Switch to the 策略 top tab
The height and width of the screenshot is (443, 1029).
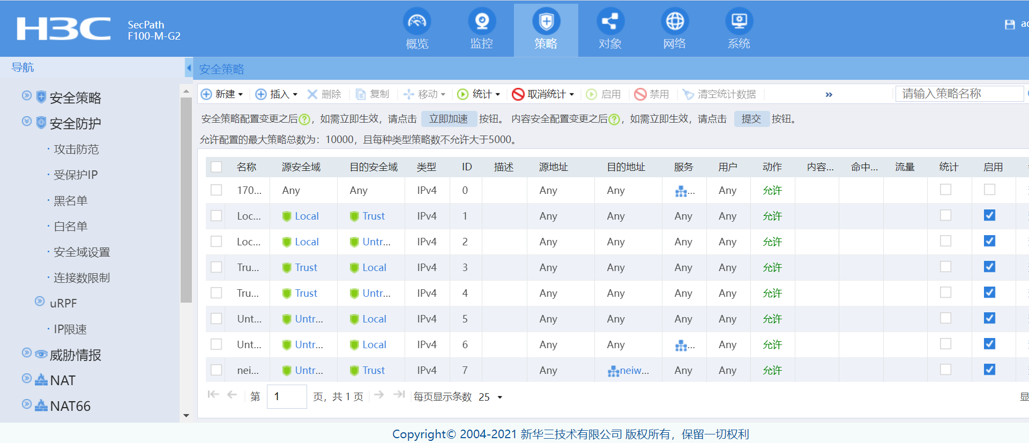click(x=546, y=29)
